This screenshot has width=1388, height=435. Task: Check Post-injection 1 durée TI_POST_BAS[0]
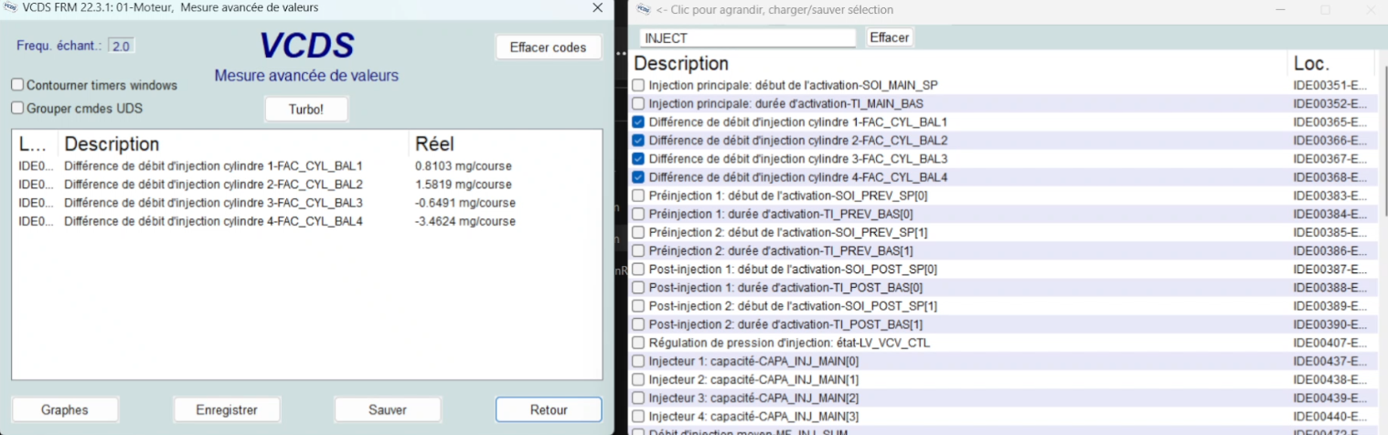(x=638, y=287)
